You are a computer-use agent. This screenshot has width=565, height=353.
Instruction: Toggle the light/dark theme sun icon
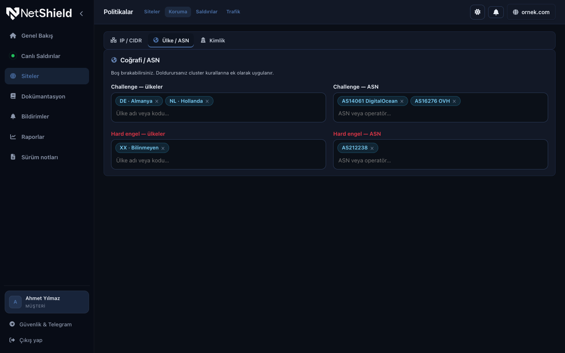pos(478,12)
